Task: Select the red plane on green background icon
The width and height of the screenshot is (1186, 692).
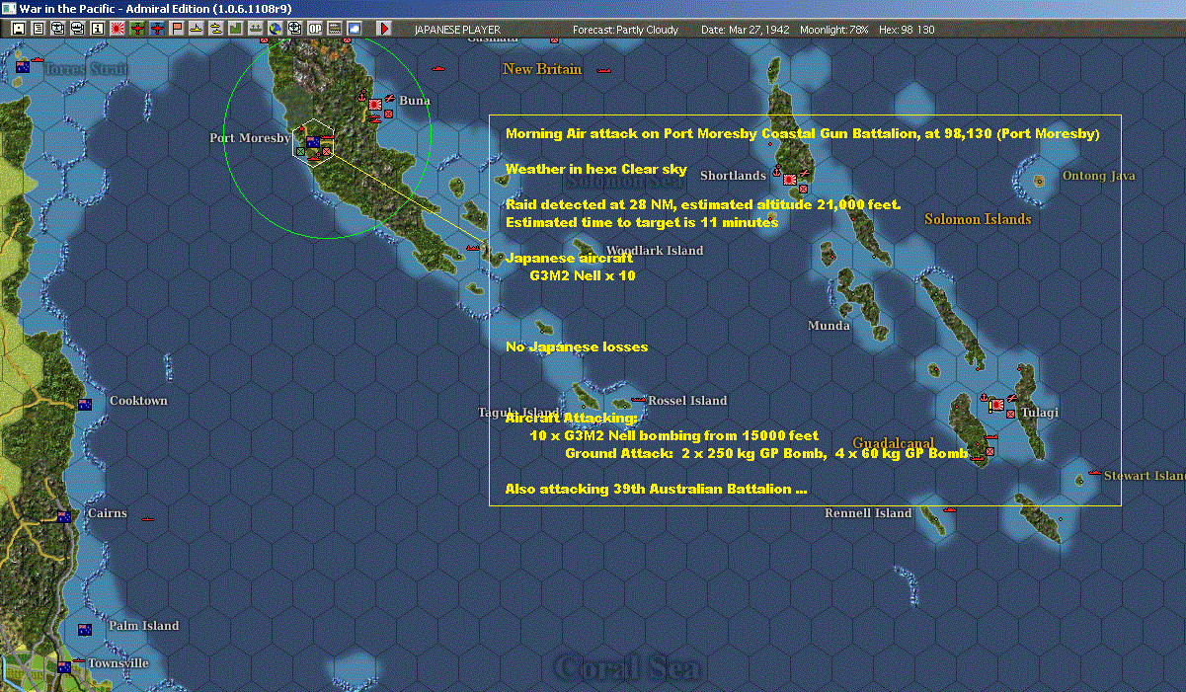Action: pos(137,29)
